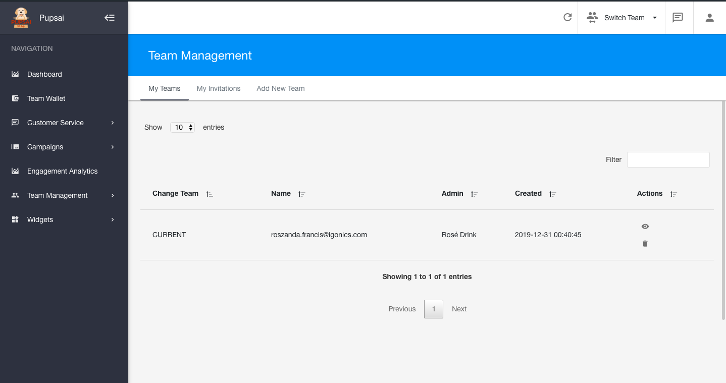Expand Customer Service submenu
Screen dimensions: 726x383
coord(63,123)
